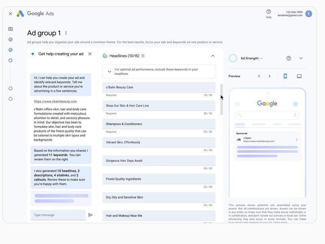Go to first completed step in sidebar
The image size is (325, 244).
click(x=11, y=39)
